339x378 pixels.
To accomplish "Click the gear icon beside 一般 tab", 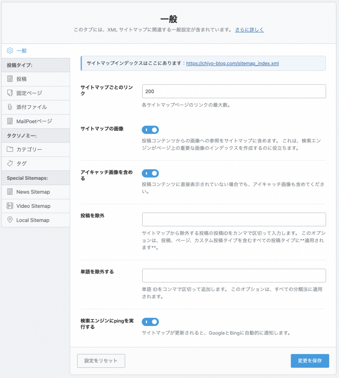I will [x=10, y=51].
